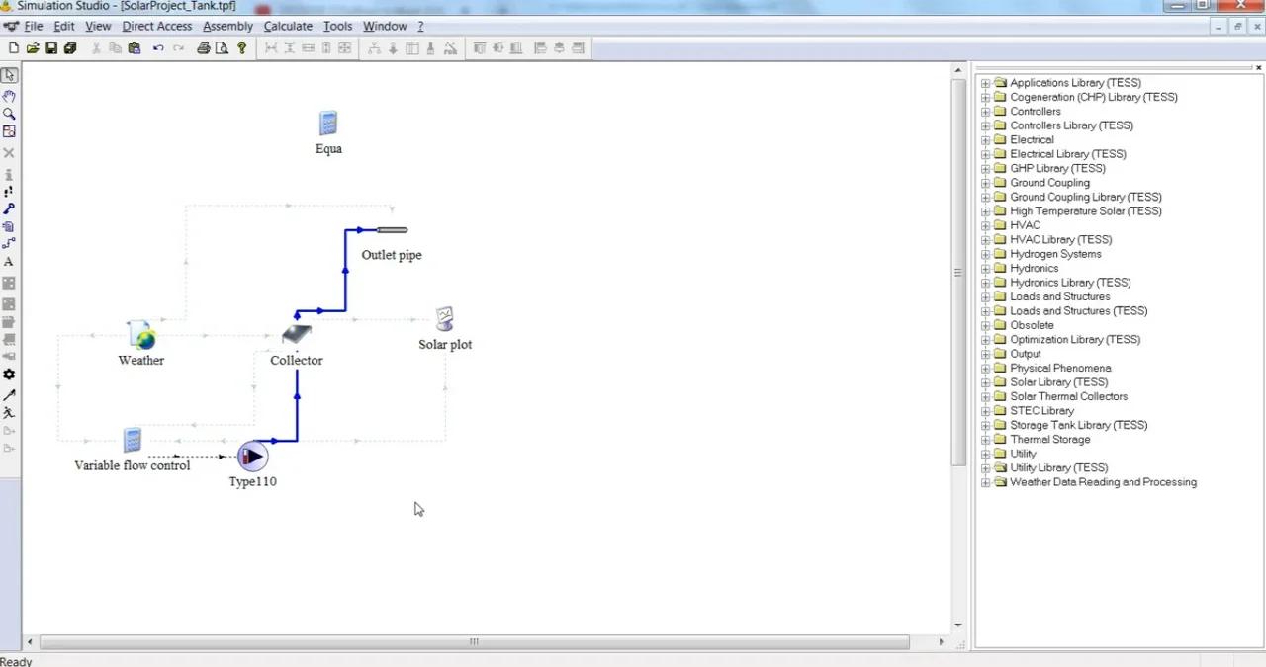The height and width of the screenshot is (667, 1266).
Task: Select the text annotation A tool
Action: pos(9,262)
